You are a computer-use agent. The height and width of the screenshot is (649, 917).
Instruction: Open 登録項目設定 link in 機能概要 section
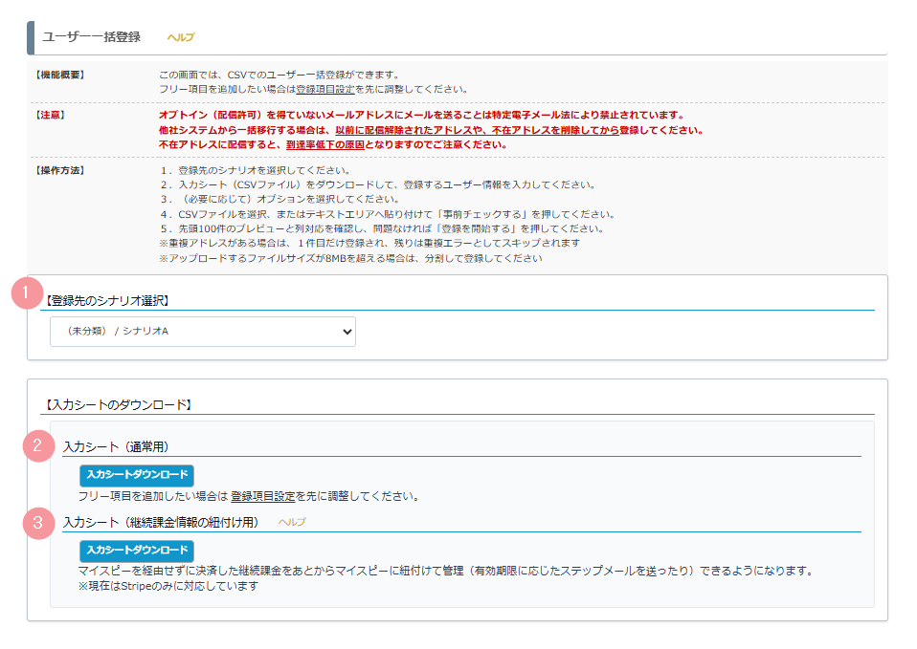(x=325, y=89)
